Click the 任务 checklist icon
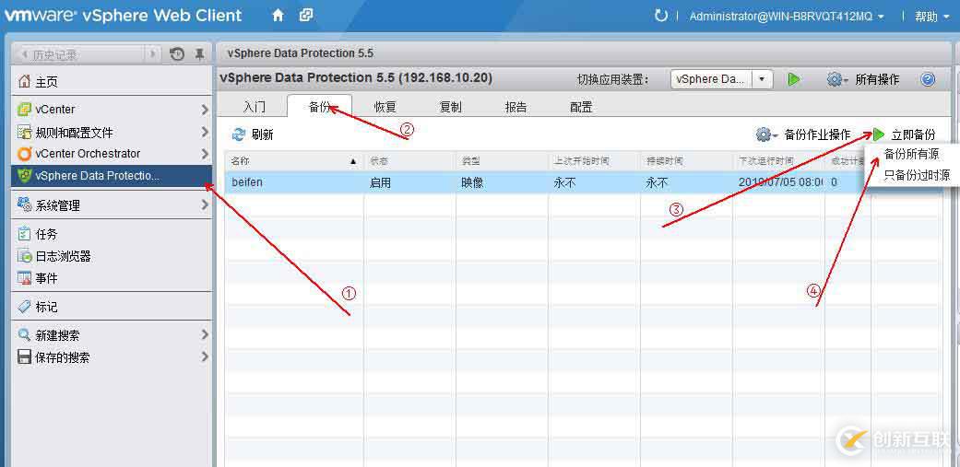 (24, 234)
